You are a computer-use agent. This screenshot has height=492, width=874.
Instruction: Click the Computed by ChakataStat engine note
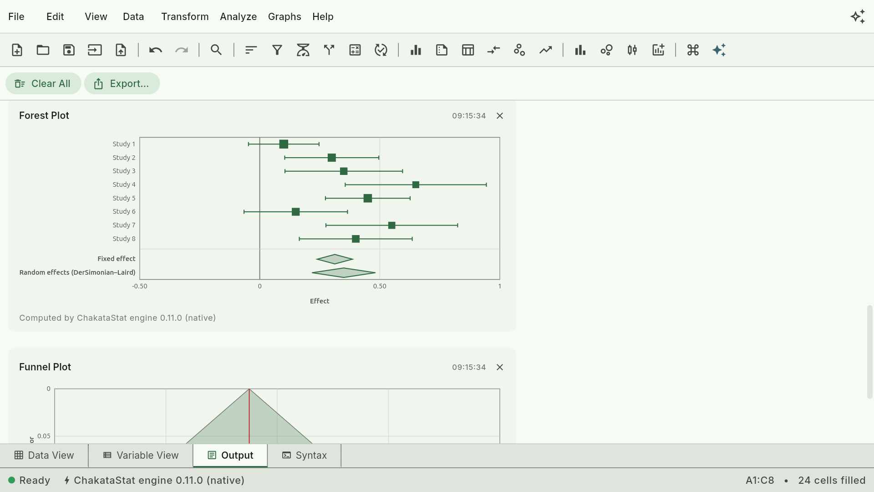pos(117,318)
